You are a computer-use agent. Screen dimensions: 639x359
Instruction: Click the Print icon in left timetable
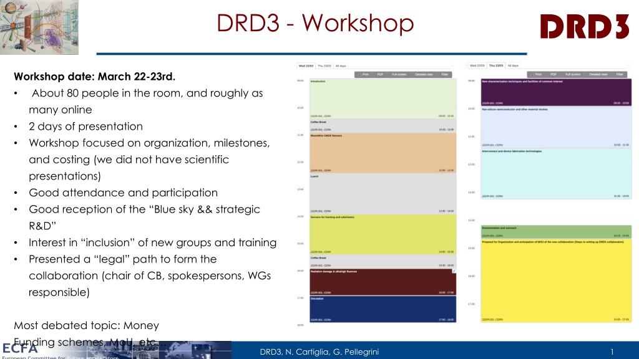(361, 74)
